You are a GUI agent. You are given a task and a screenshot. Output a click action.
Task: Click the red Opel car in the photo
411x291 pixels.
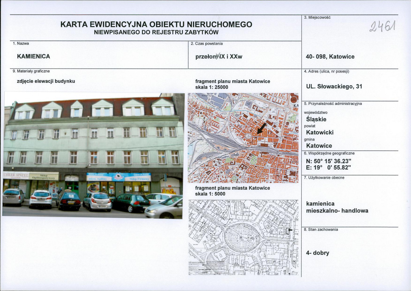click(99, 202)
